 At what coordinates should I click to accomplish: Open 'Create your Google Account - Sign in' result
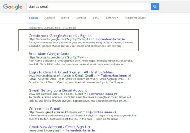(x=60, y=36)
